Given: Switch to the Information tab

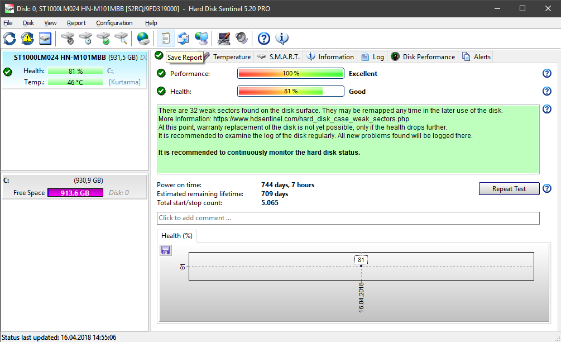Looking at the screenshot, I should point(330,57).
